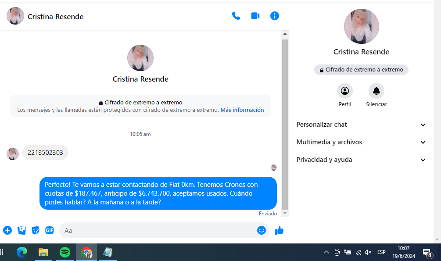This screenshot has height=261, width=441.
Task: Start a video call from chat header
Action: pyautogui.click(x=255, y=16)
